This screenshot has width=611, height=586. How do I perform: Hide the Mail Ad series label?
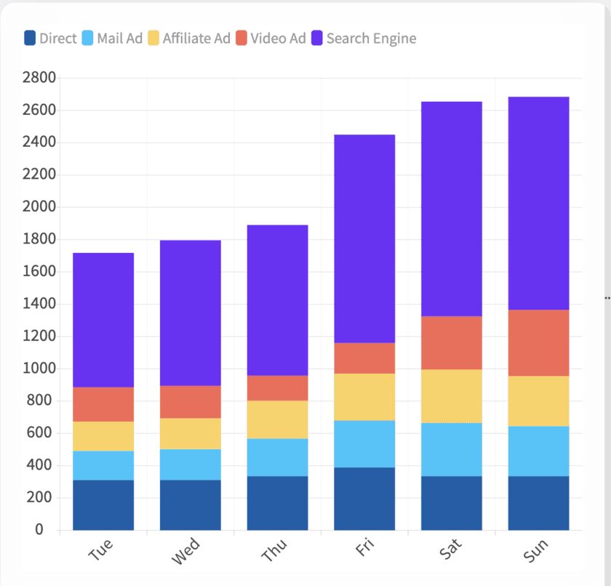[119, 38]
